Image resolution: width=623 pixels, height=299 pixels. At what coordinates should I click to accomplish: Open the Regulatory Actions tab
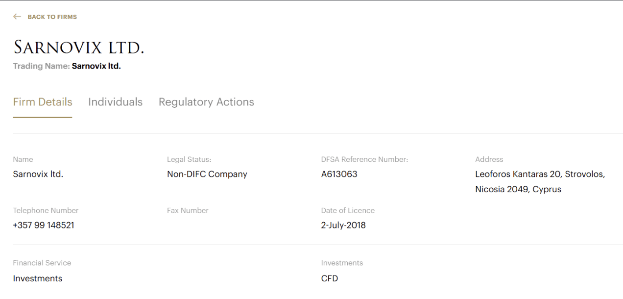(x=206, y=102)
